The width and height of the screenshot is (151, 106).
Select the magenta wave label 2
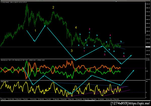point(90,29)
